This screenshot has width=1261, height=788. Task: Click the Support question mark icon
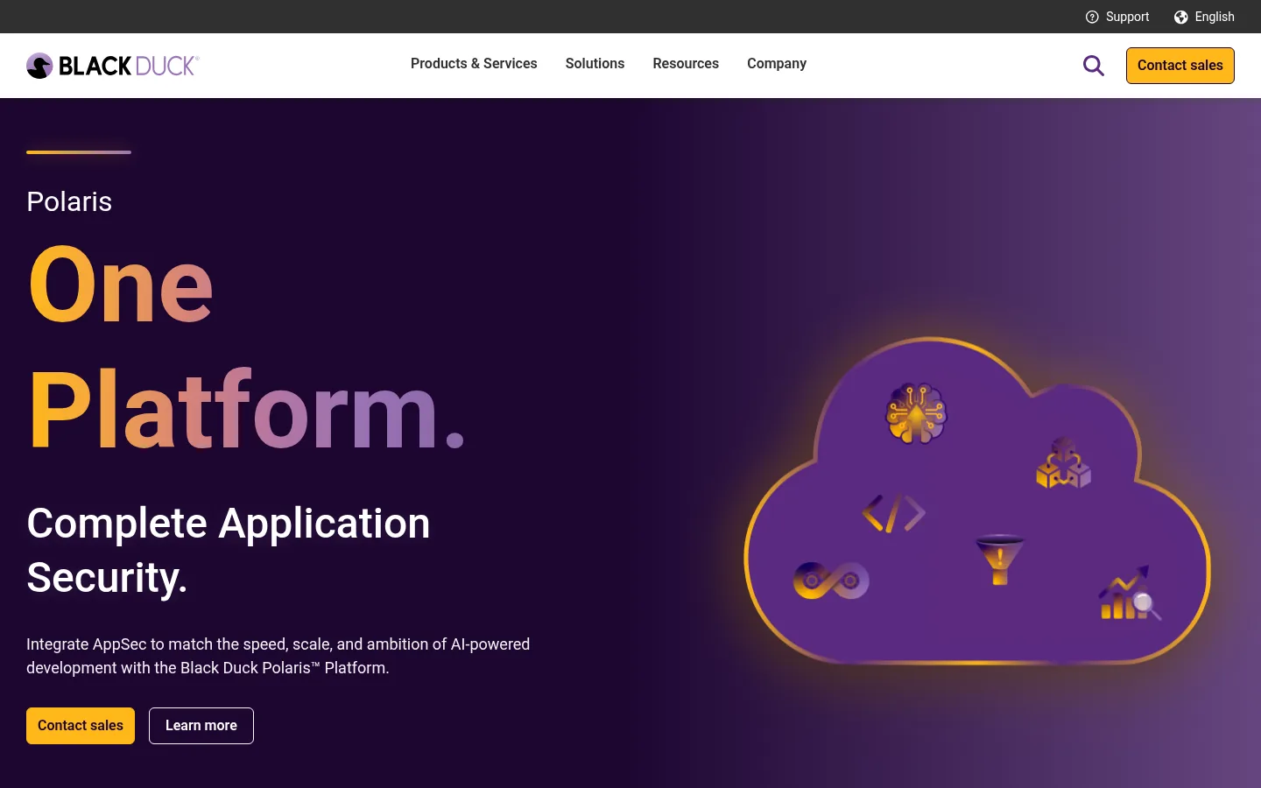tap(1092, 17)
